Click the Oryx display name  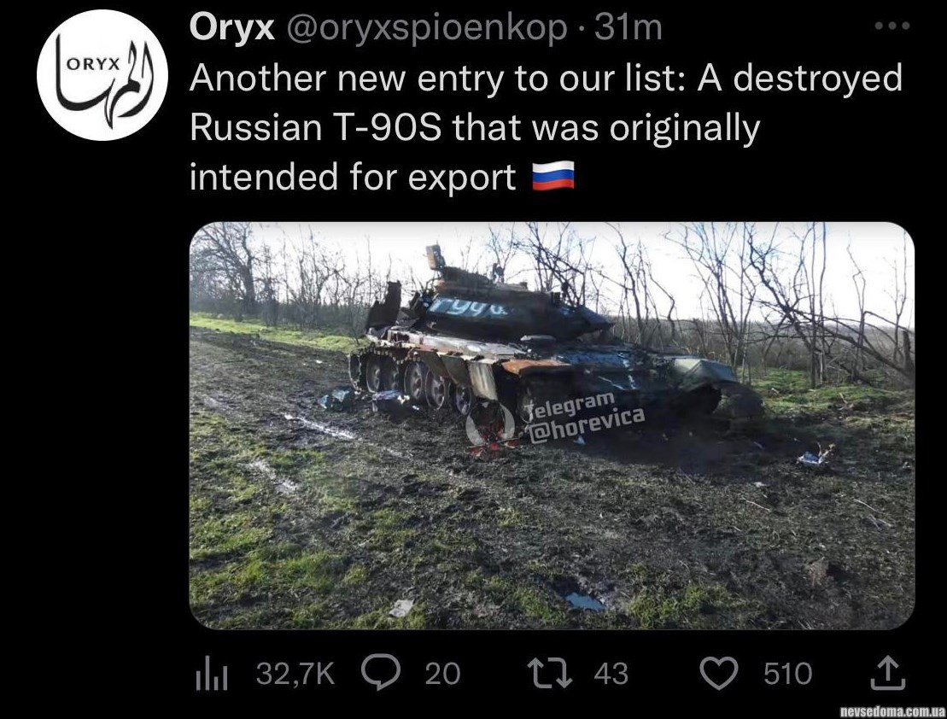coord(232,27)
